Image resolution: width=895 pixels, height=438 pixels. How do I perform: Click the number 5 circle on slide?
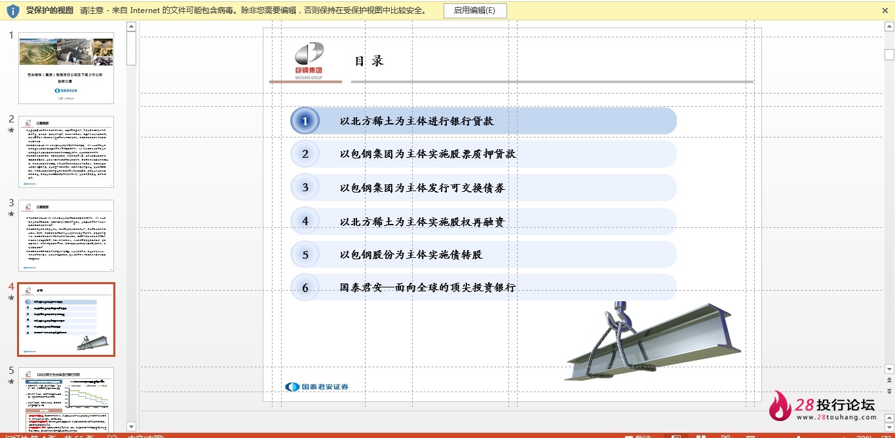tap(305, 255)
